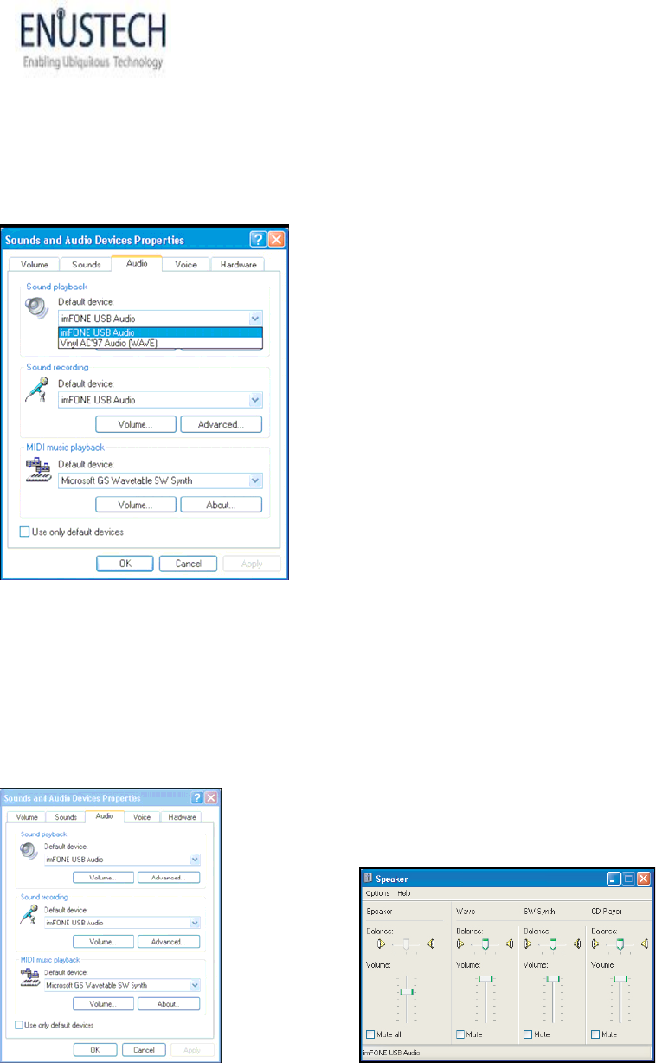Click Sound recording Advanced button in lower dialog
The height and width of the screenshot is (1063, 656).
(169, 941)
